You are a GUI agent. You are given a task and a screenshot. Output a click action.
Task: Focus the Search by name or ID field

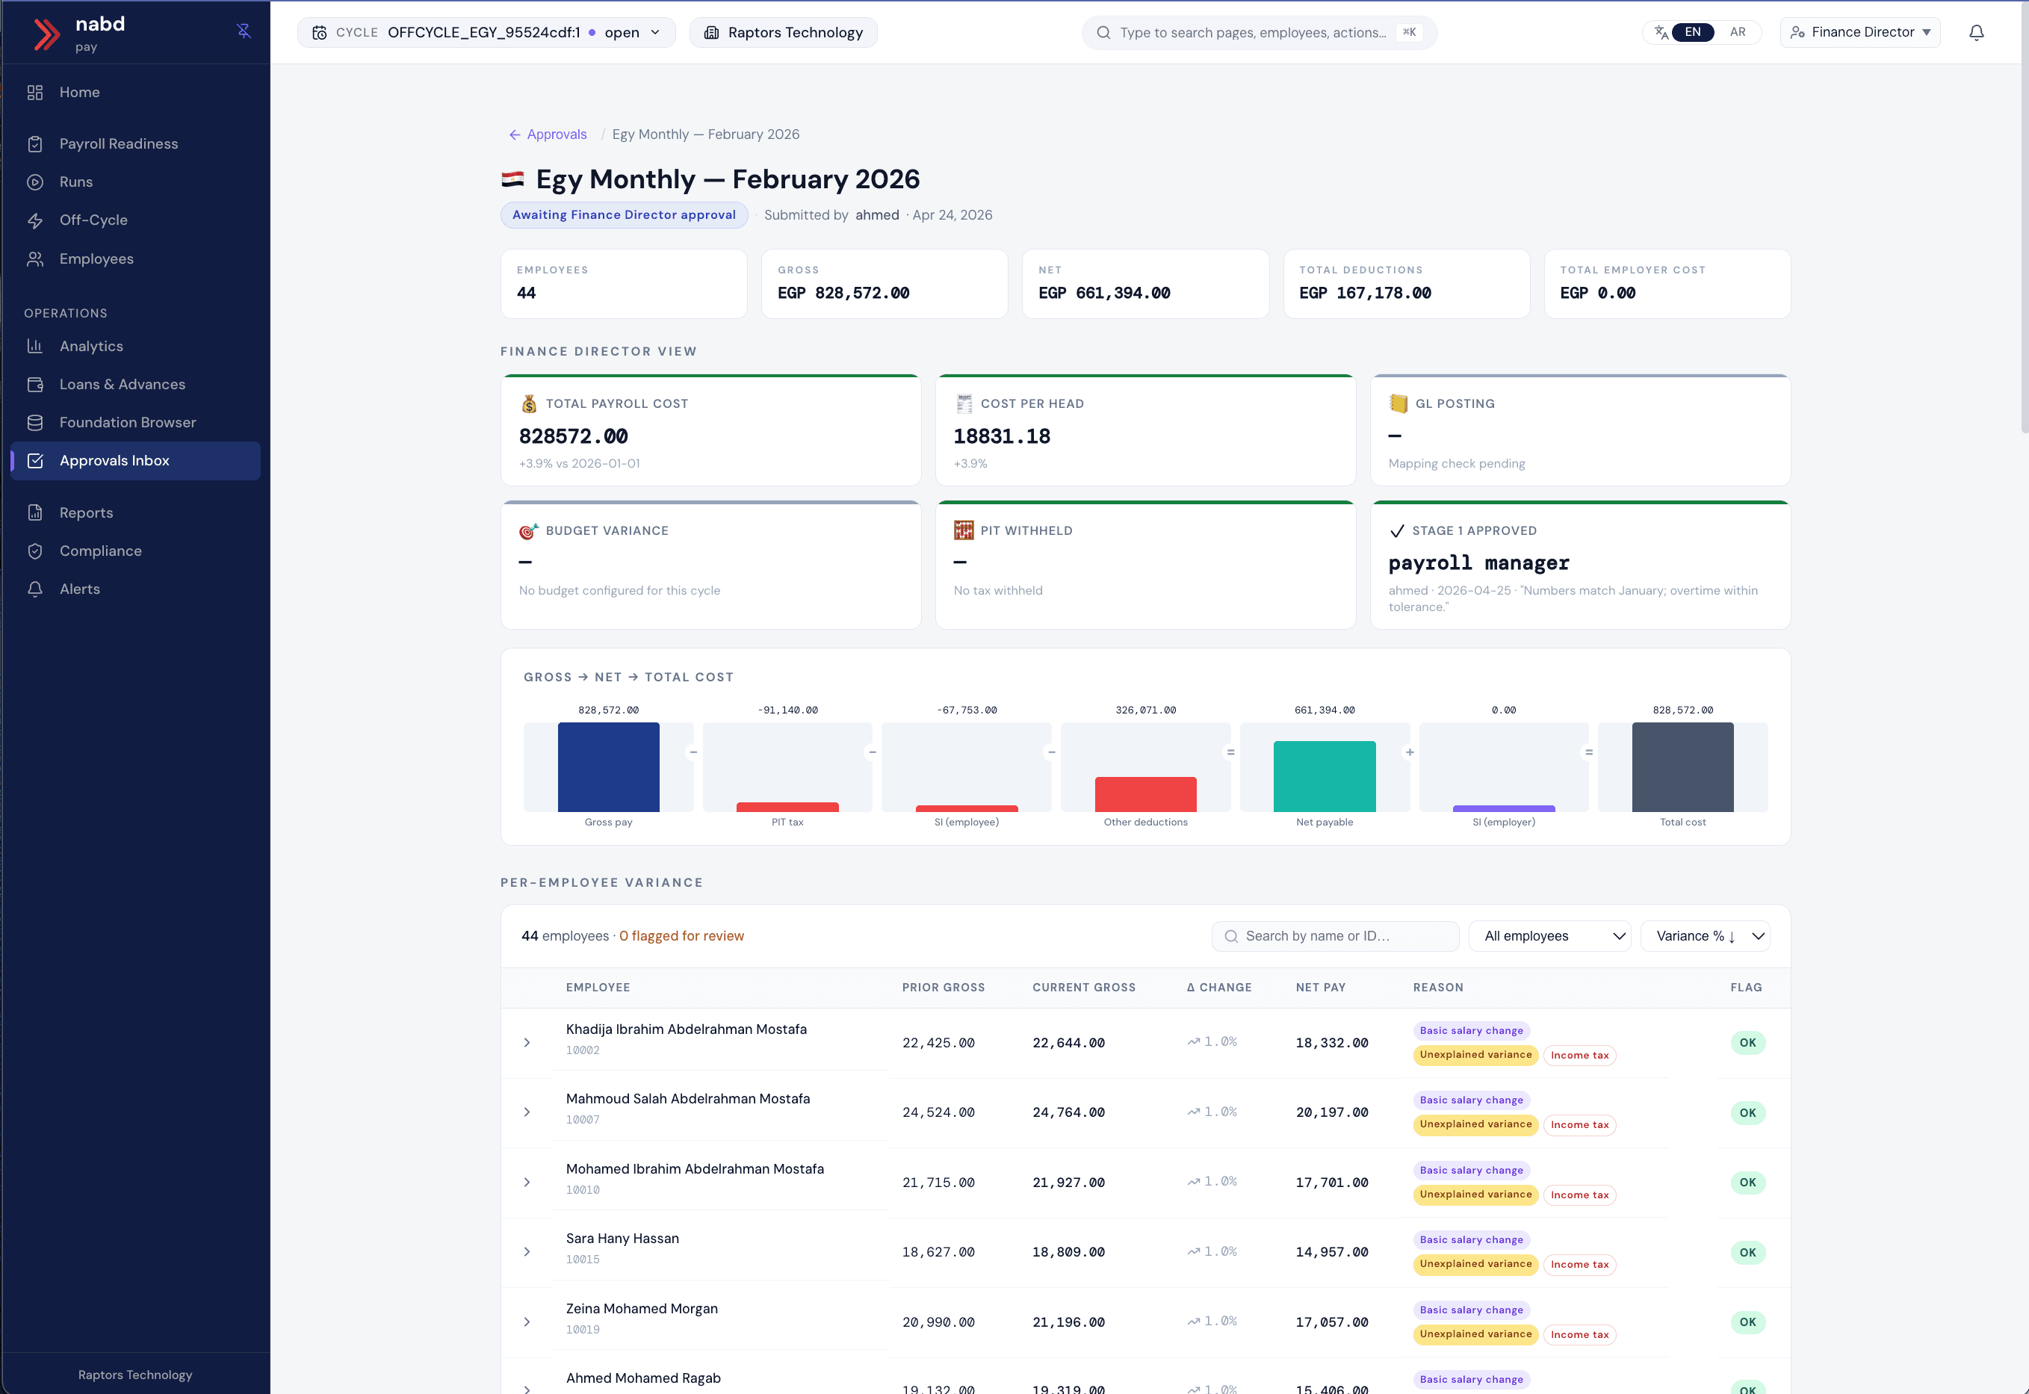pos(1335,936)
